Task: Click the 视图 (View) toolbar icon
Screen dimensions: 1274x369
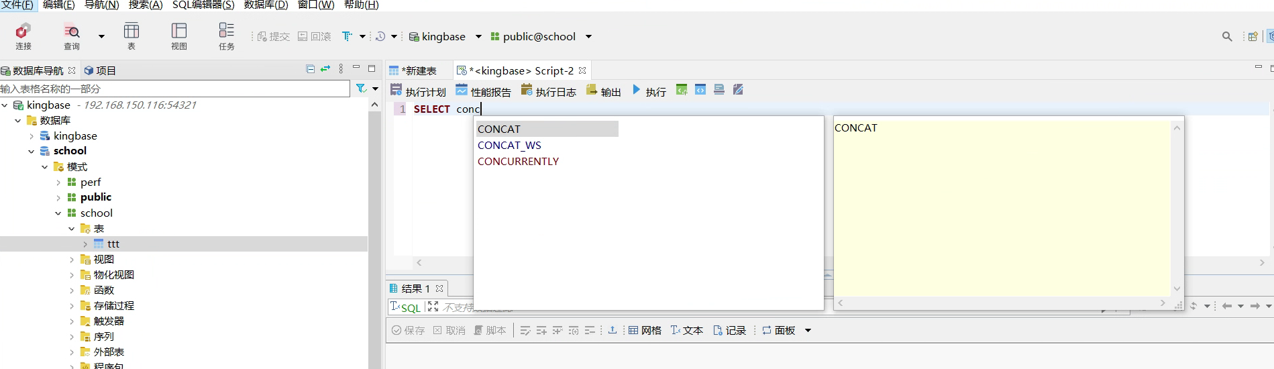Action: 179,36
